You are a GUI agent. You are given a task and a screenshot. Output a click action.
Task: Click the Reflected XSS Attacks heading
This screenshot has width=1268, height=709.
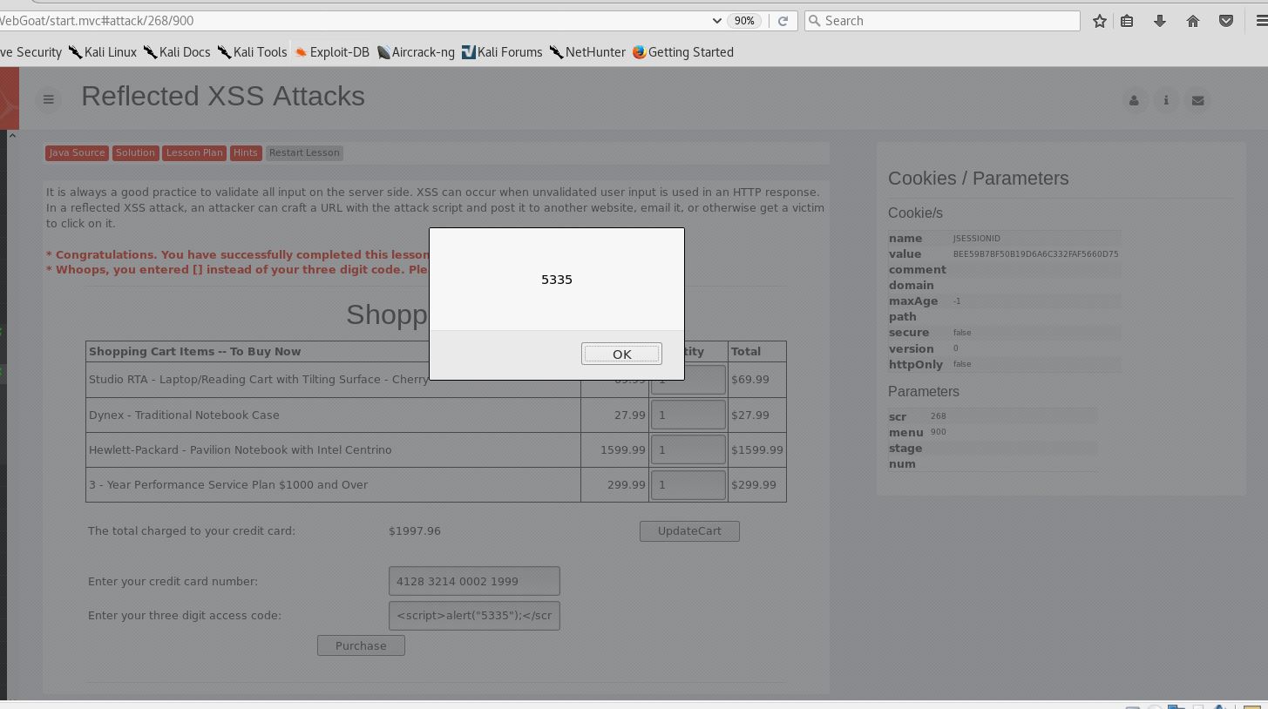[x=223, y=96]
